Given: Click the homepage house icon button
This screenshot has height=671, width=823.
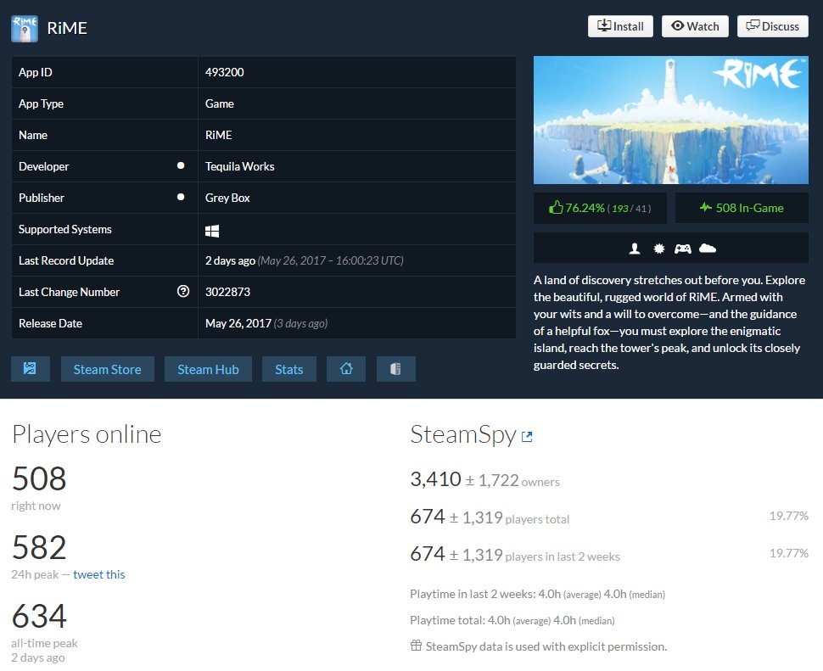Looking at the screenshot, I should [346, 369].
